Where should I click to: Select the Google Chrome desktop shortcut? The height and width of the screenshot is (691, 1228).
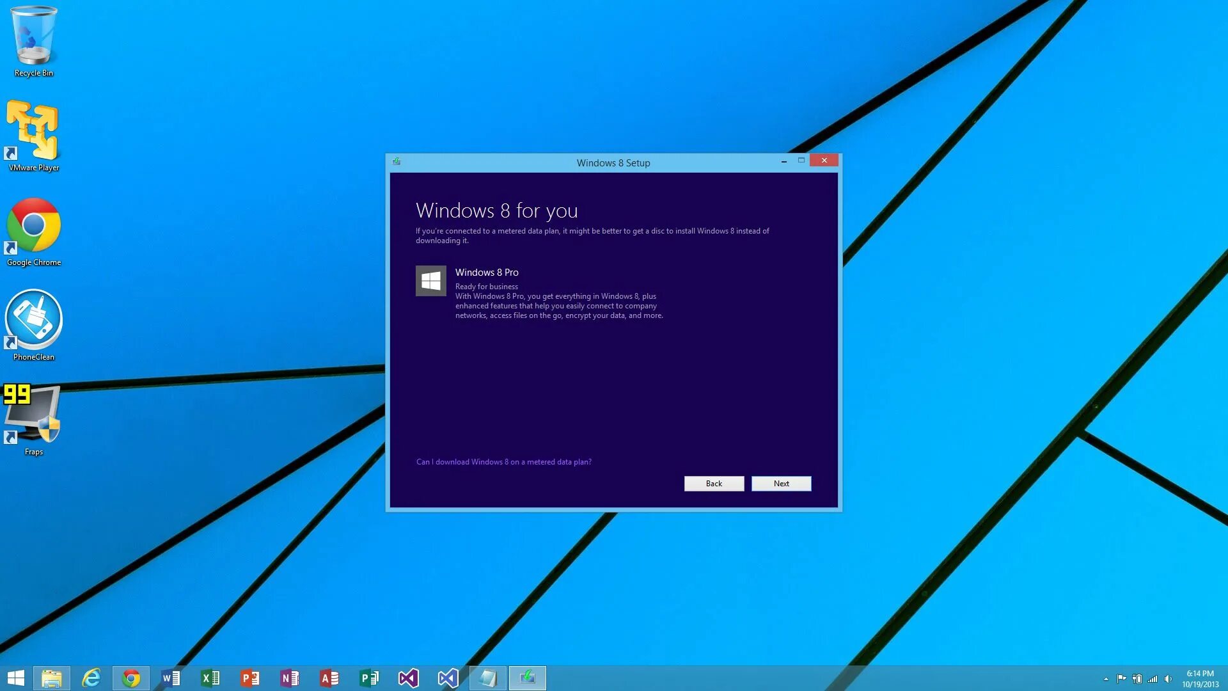click(33, 230)
